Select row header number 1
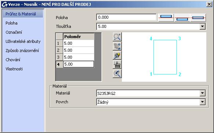Screen dimensions: 214x133 click(x=59, y=43)
